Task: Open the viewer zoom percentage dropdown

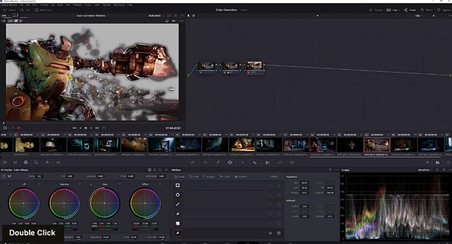Action: [5, 16]
